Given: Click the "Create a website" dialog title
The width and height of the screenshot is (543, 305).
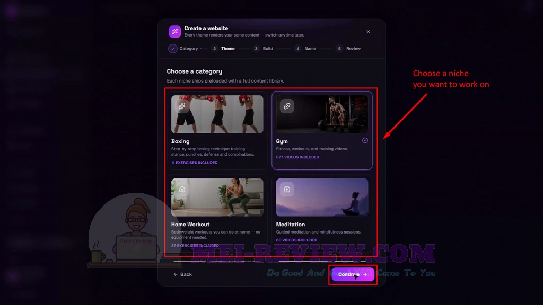Looking at the screenshot, I should (206, 29).
